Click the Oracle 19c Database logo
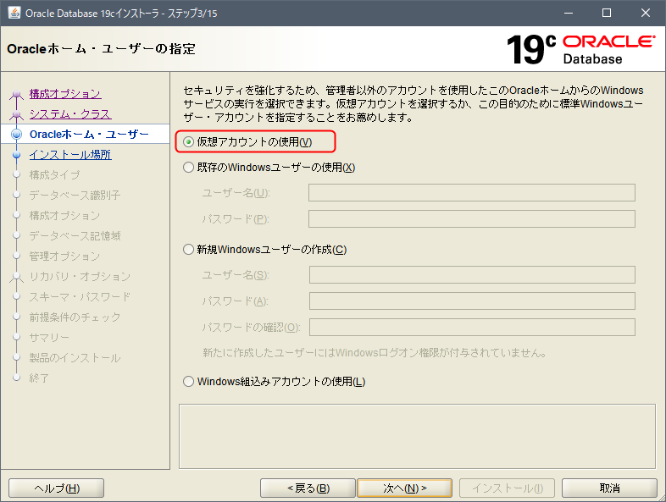 pyautogui.click(x=580, y=49)
